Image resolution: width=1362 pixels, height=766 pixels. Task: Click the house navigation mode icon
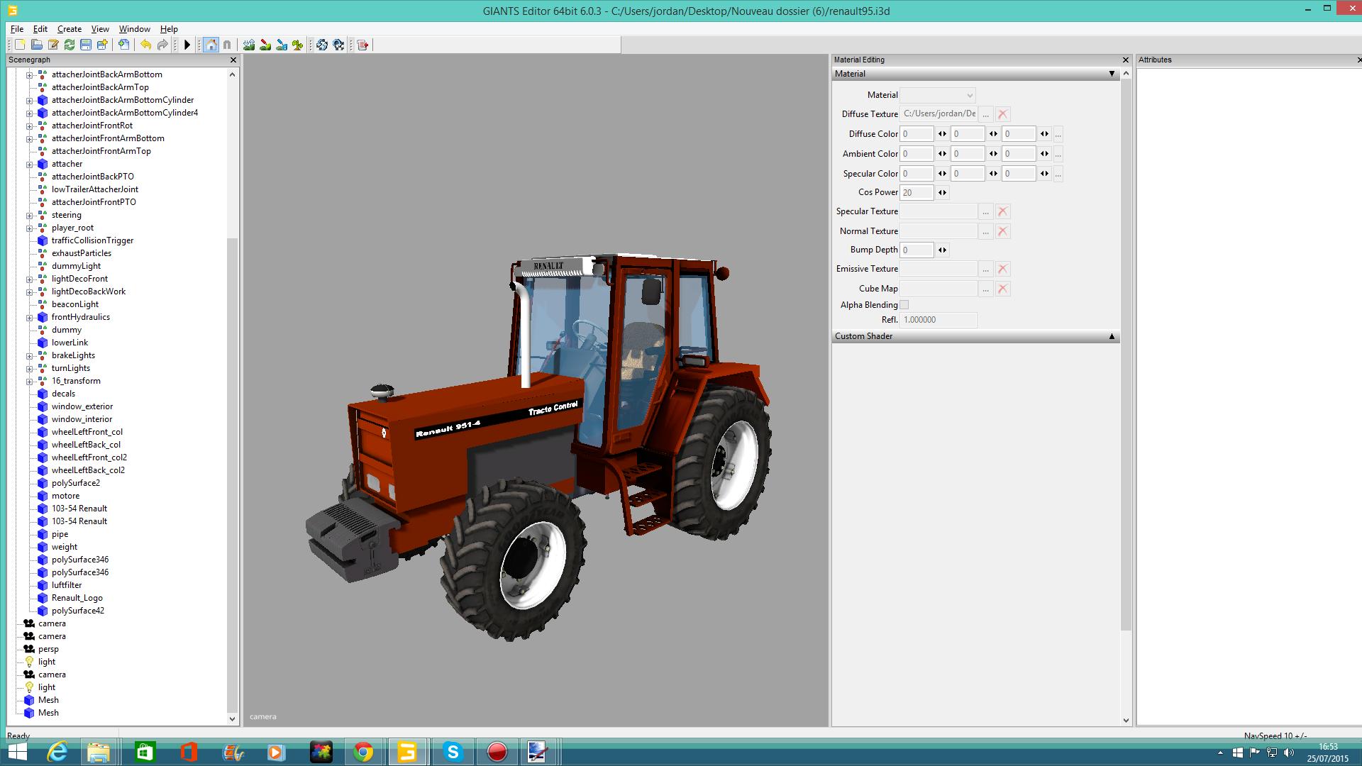[211, 45]
